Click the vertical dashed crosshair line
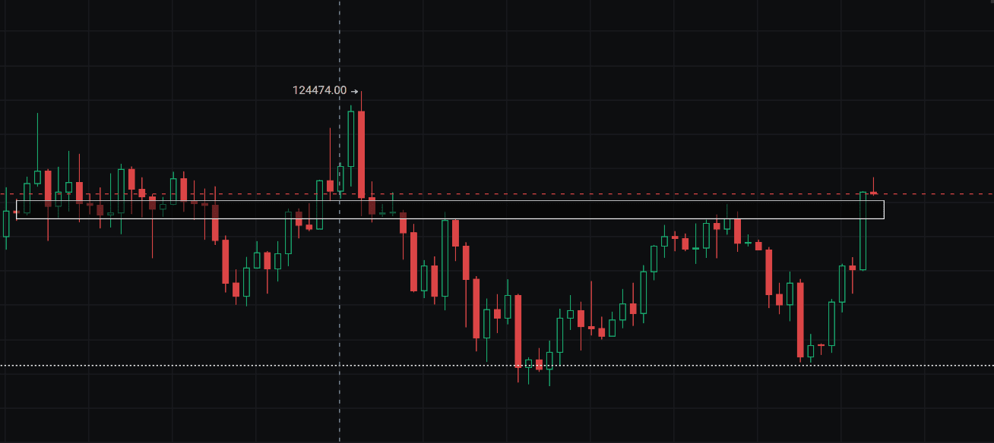 coord(339,46)
